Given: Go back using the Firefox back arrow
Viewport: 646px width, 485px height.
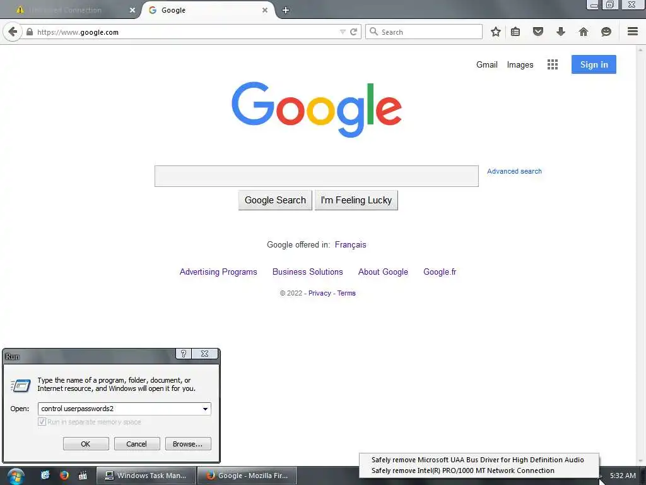Looking at the screenshot, I should [13, 32].
